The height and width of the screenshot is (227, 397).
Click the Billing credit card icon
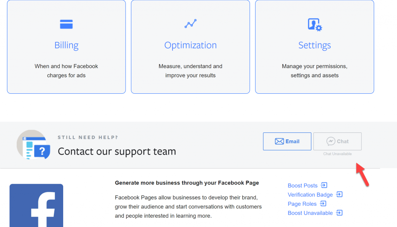(x=66, y=24)
